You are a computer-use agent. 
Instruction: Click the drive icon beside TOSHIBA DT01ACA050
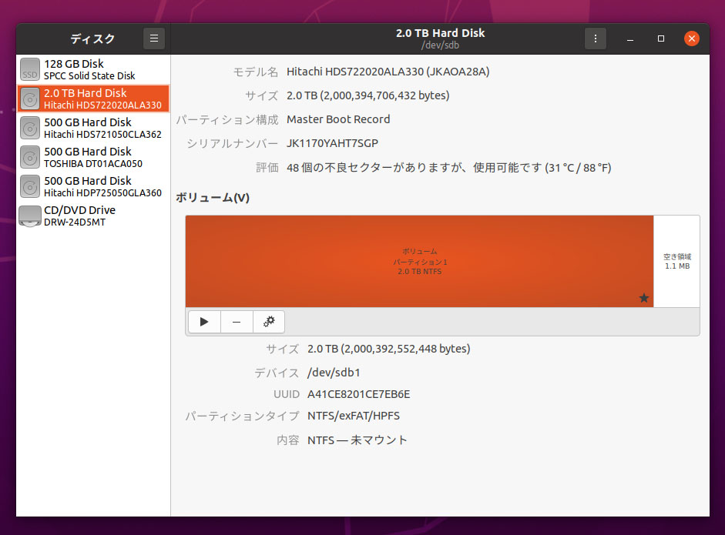[30, 158]
